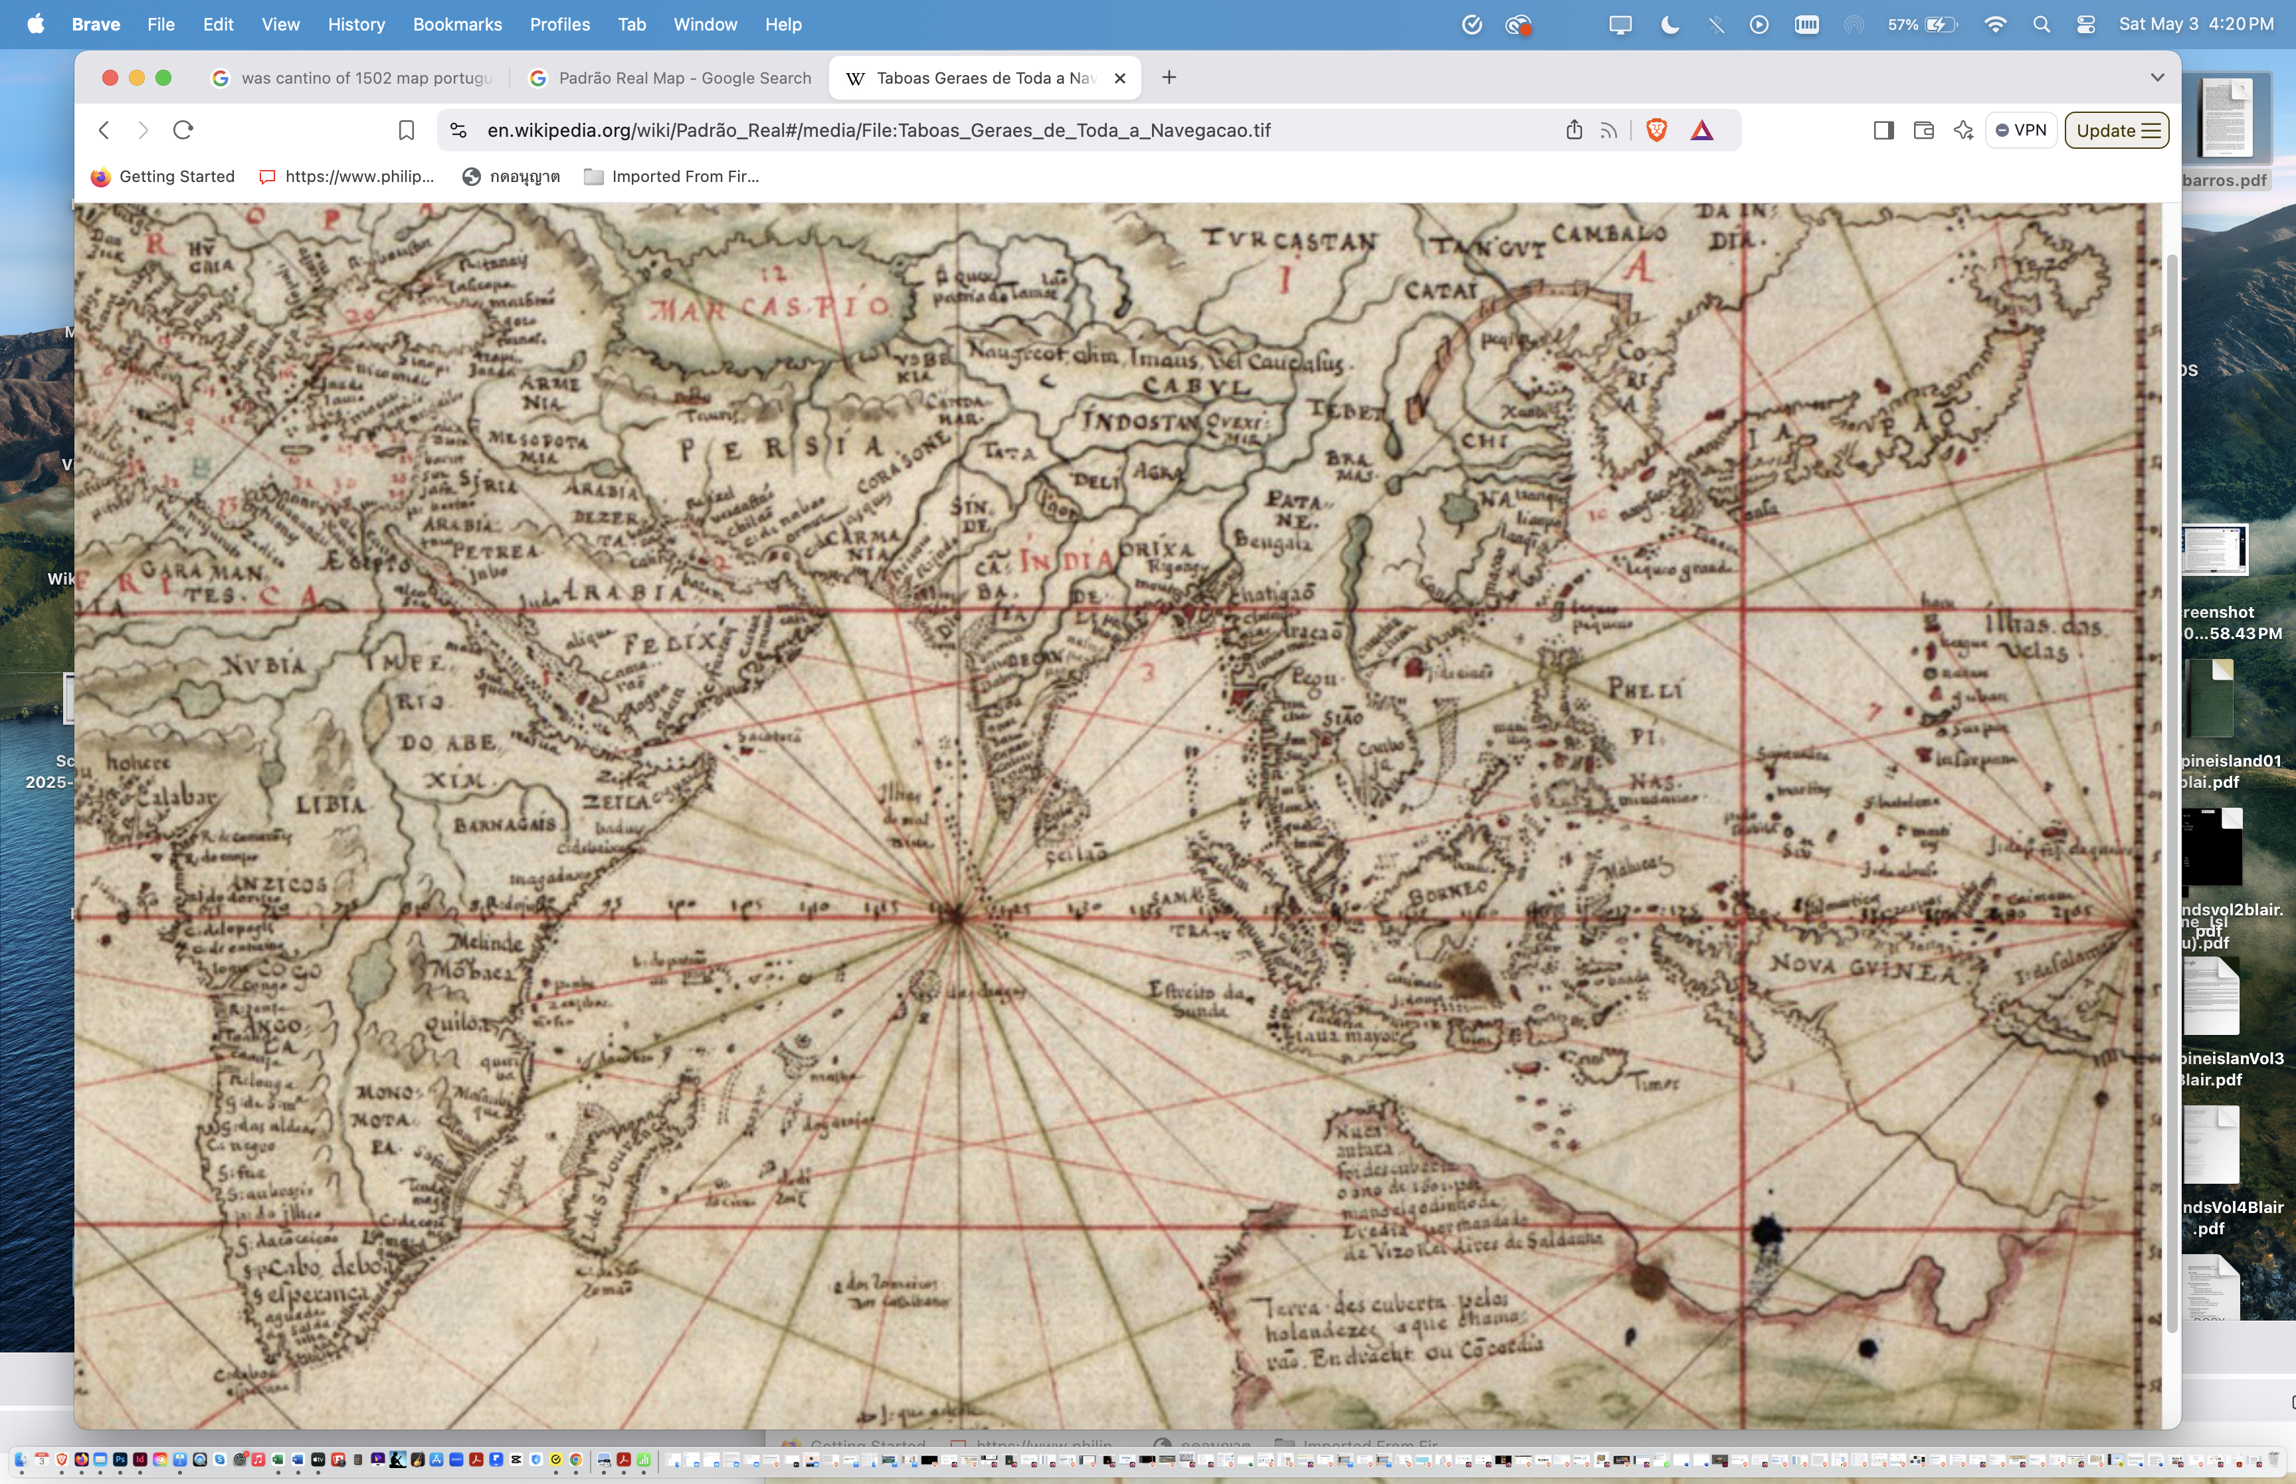Screen dimensions: 2296x1484
Task: Open the Edit menu
Action: click(x=218, y=24)
